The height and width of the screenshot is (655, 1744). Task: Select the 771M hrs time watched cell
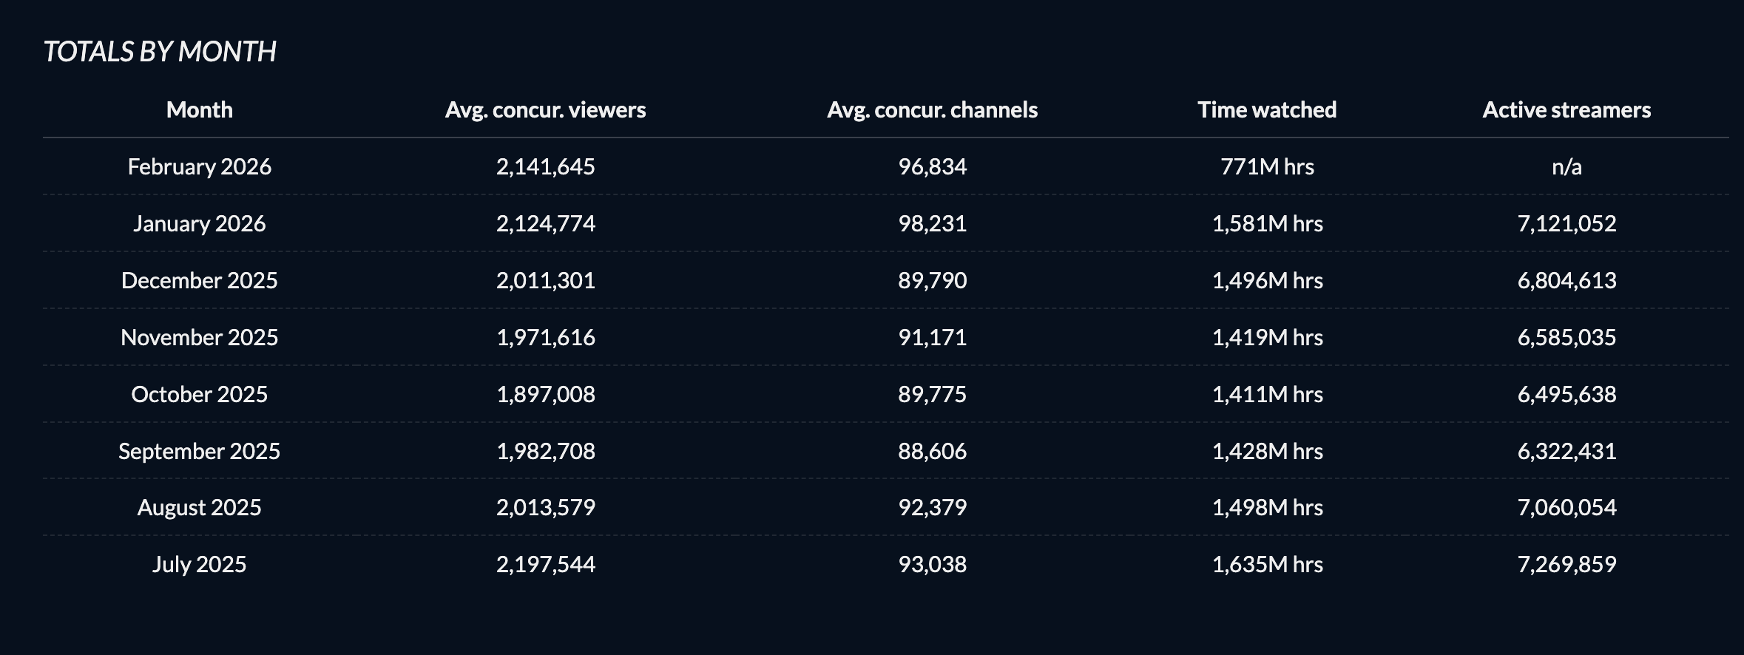1267,166
